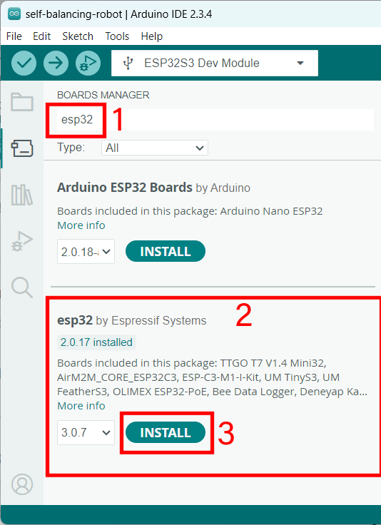Click the Boards Manager search field containing esp32
381x525 pixels.
[215, 120]
